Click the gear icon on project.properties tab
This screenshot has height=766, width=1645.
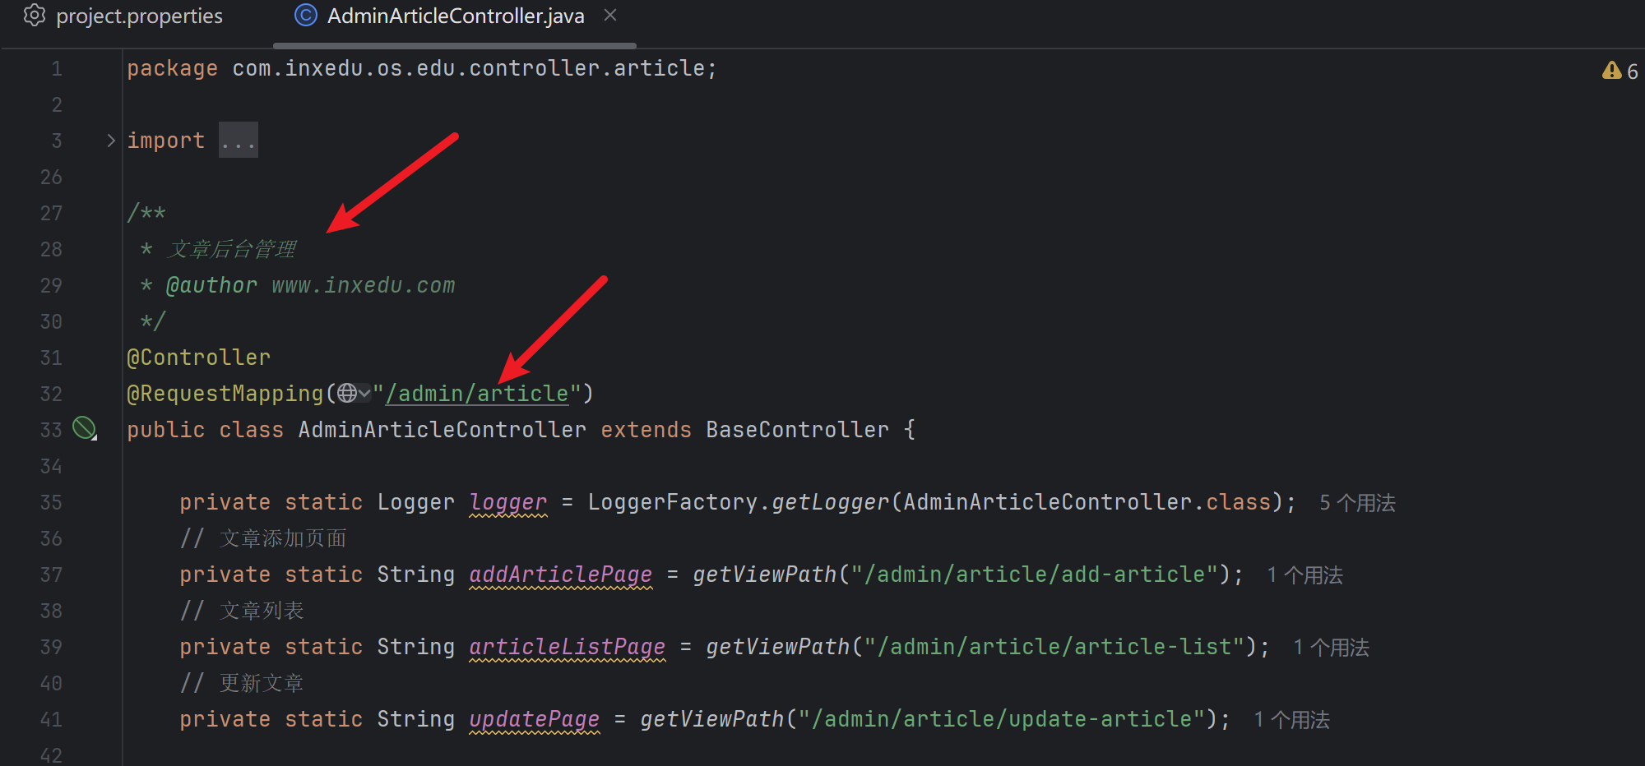coord(35,16)
